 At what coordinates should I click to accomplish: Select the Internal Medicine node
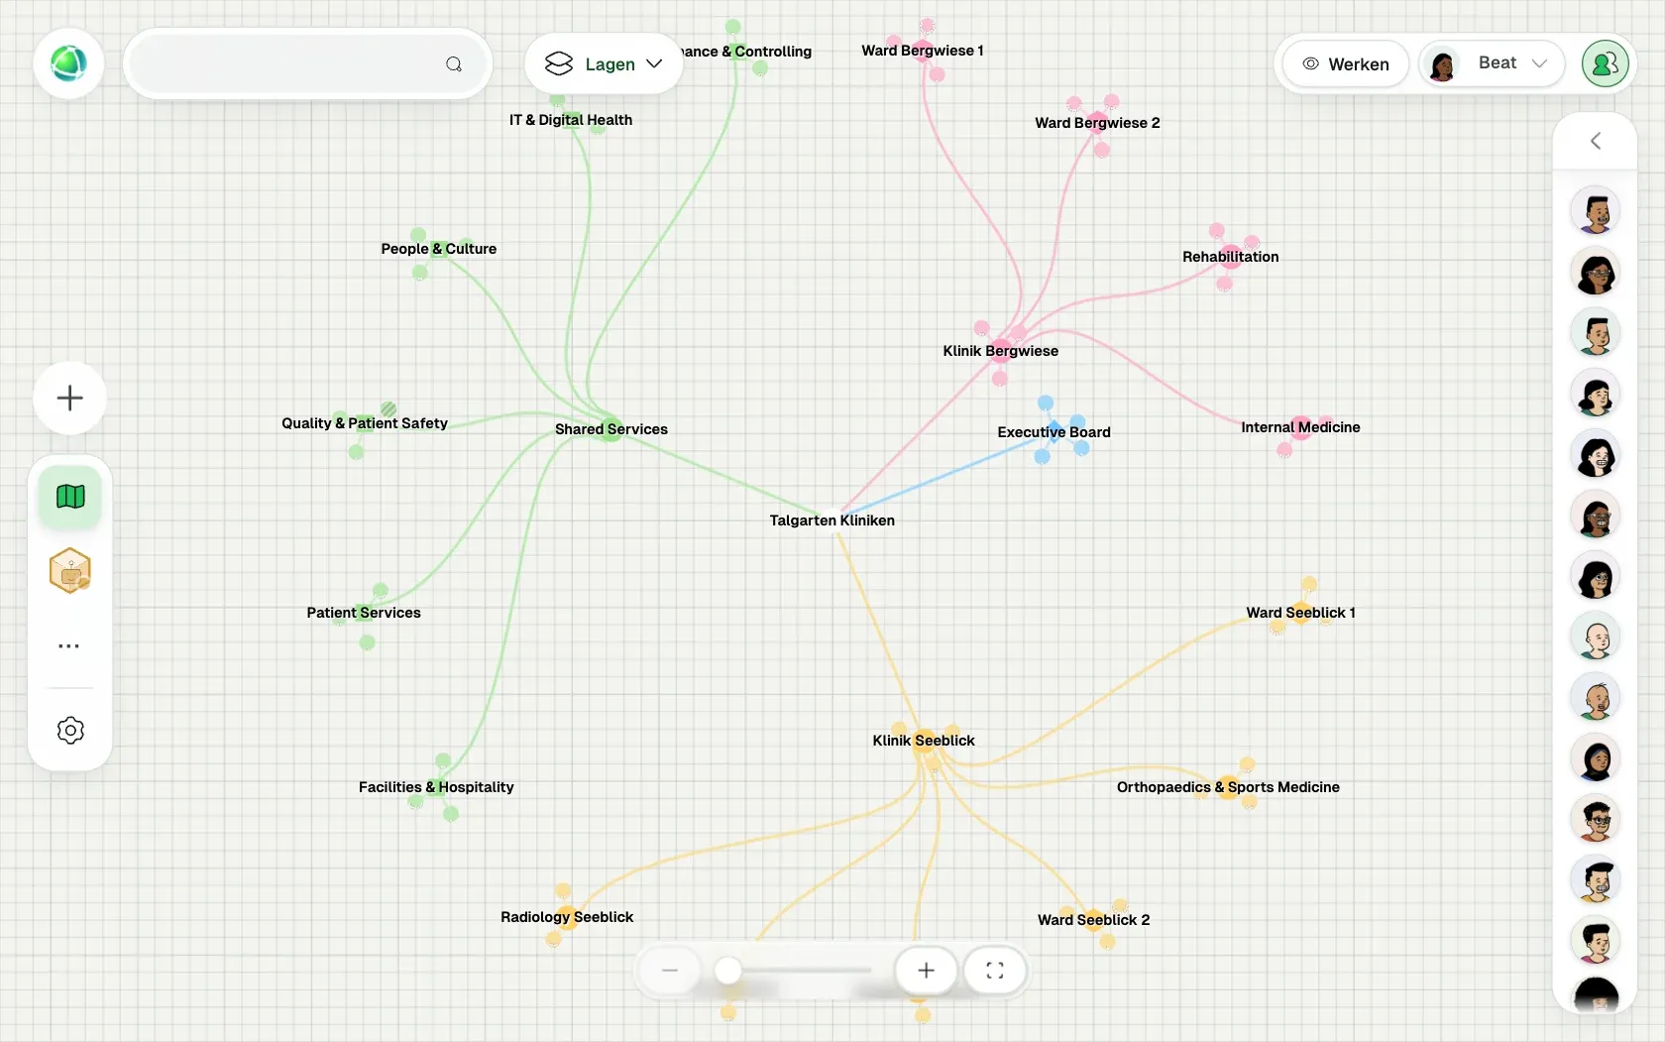[x=1301, y=427]
